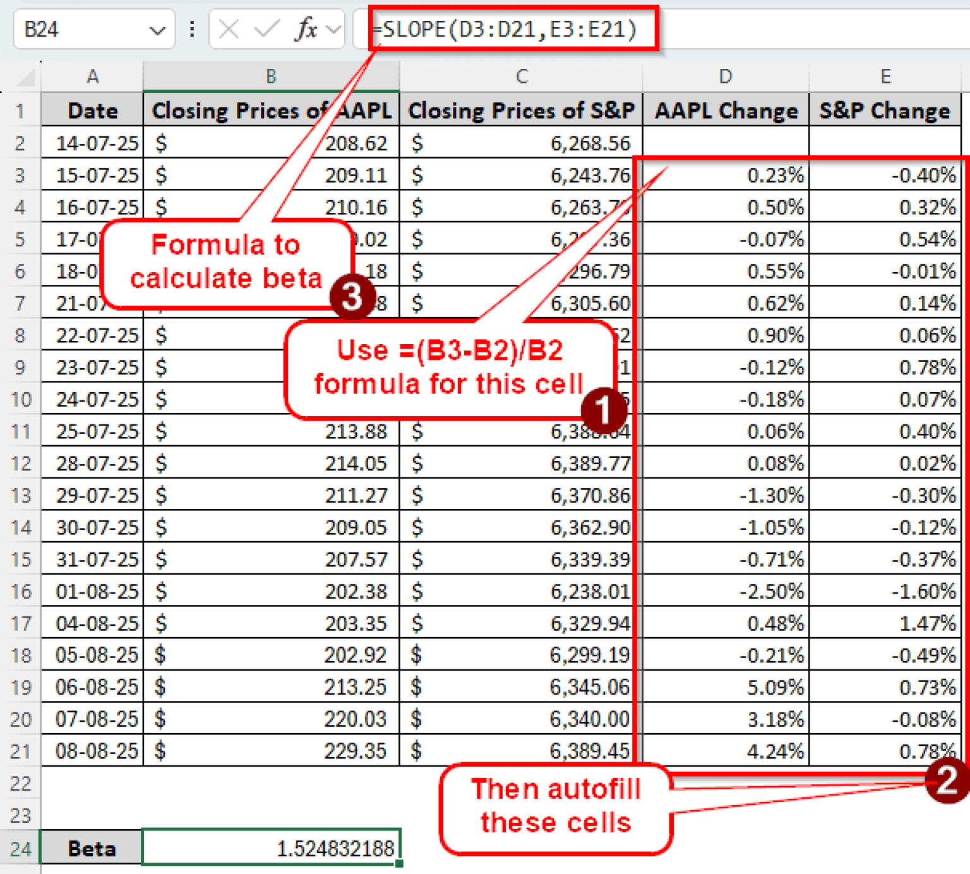Image resolution: width=970 pixels, height=874 pixels.
Task: Select column header E for S&P Change
Action: (885, 76)
